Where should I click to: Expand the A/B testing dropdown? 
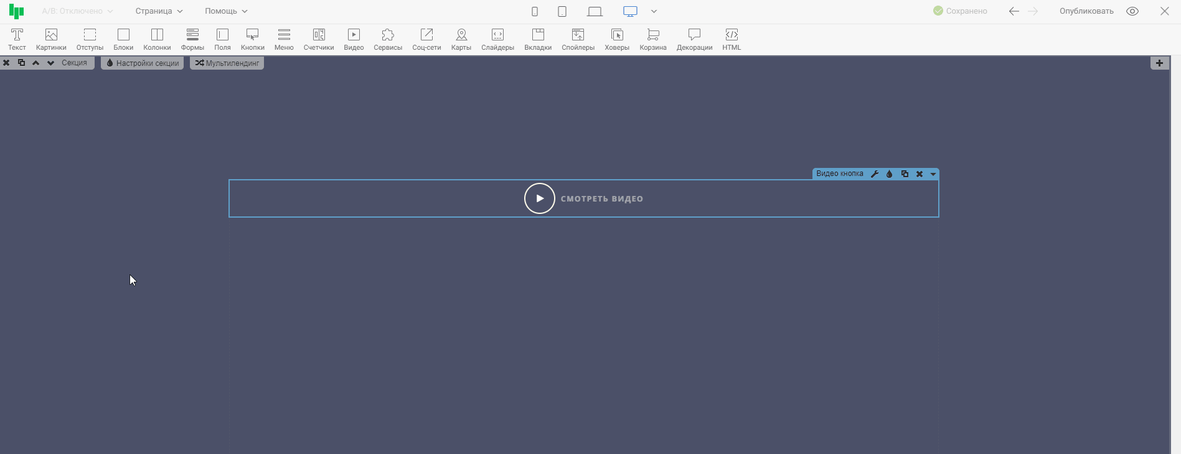coord(77,11)
